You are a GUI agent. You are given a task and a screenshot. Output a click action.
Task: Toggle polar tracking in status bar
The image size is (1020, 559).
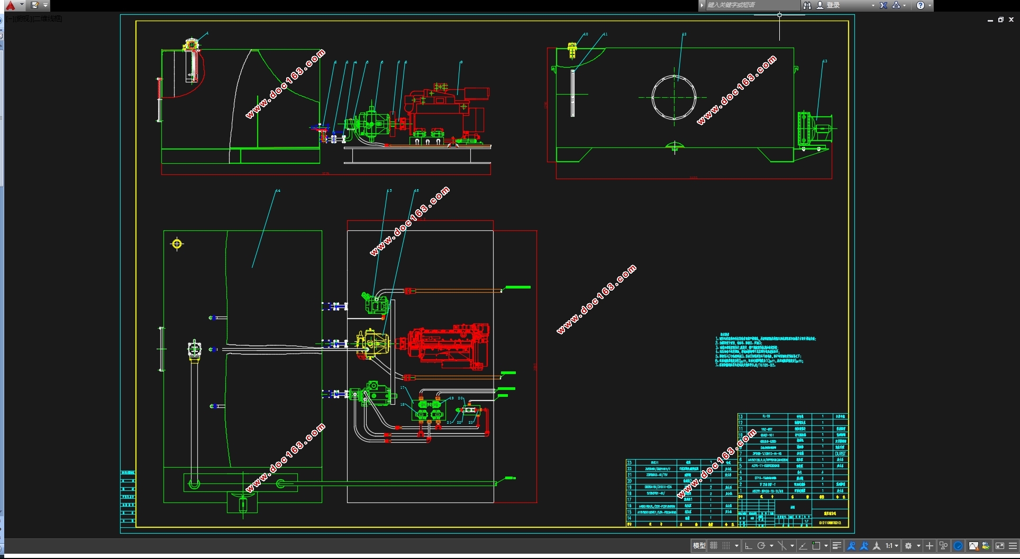[x=761, y=546]
